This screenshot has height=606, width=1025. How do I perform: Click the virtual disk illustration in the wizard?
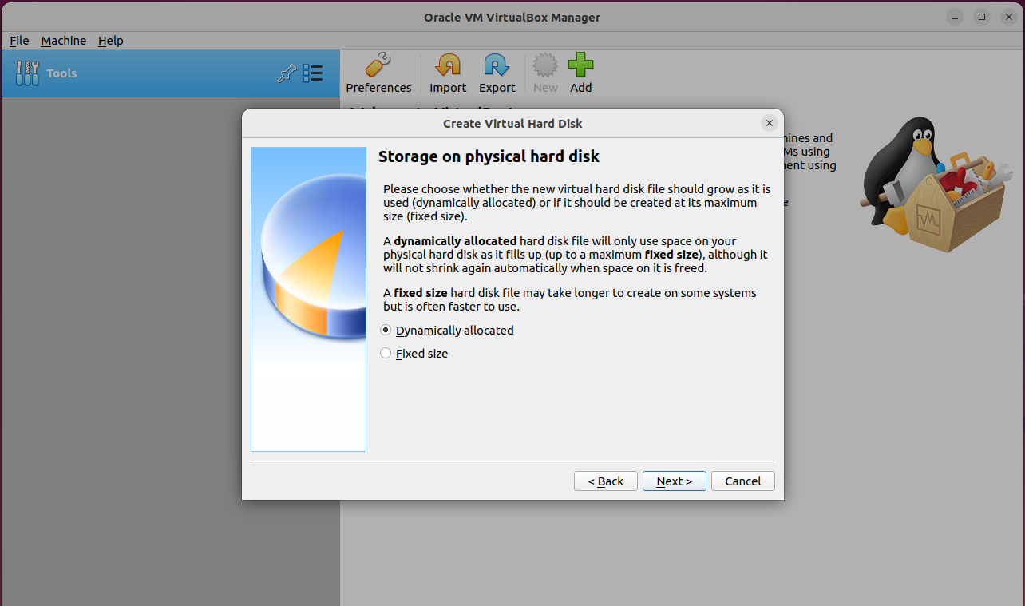308,299
